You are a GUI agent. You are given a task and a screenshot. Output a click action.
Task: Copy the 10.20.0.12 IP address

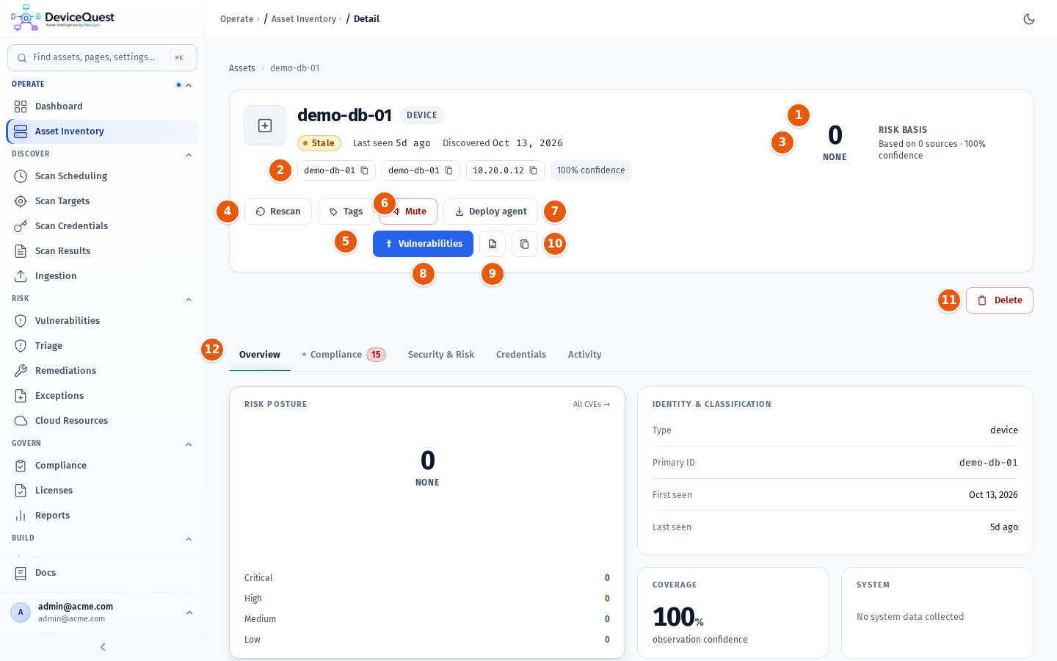pyautogui.click(x=533, y=170)
